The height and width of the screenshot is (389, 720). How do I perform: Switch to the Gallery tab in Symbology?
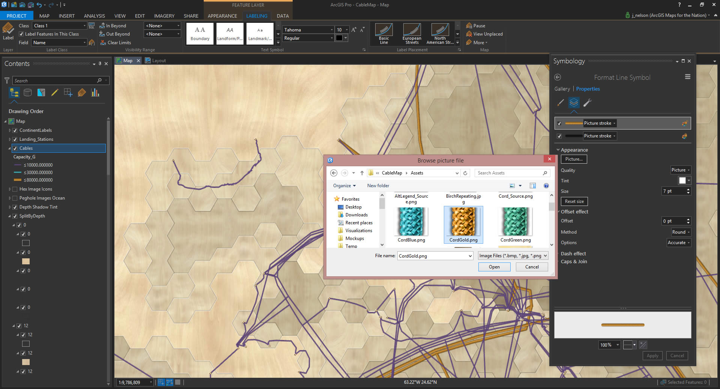pyautogui.click(x=562, y=89)
